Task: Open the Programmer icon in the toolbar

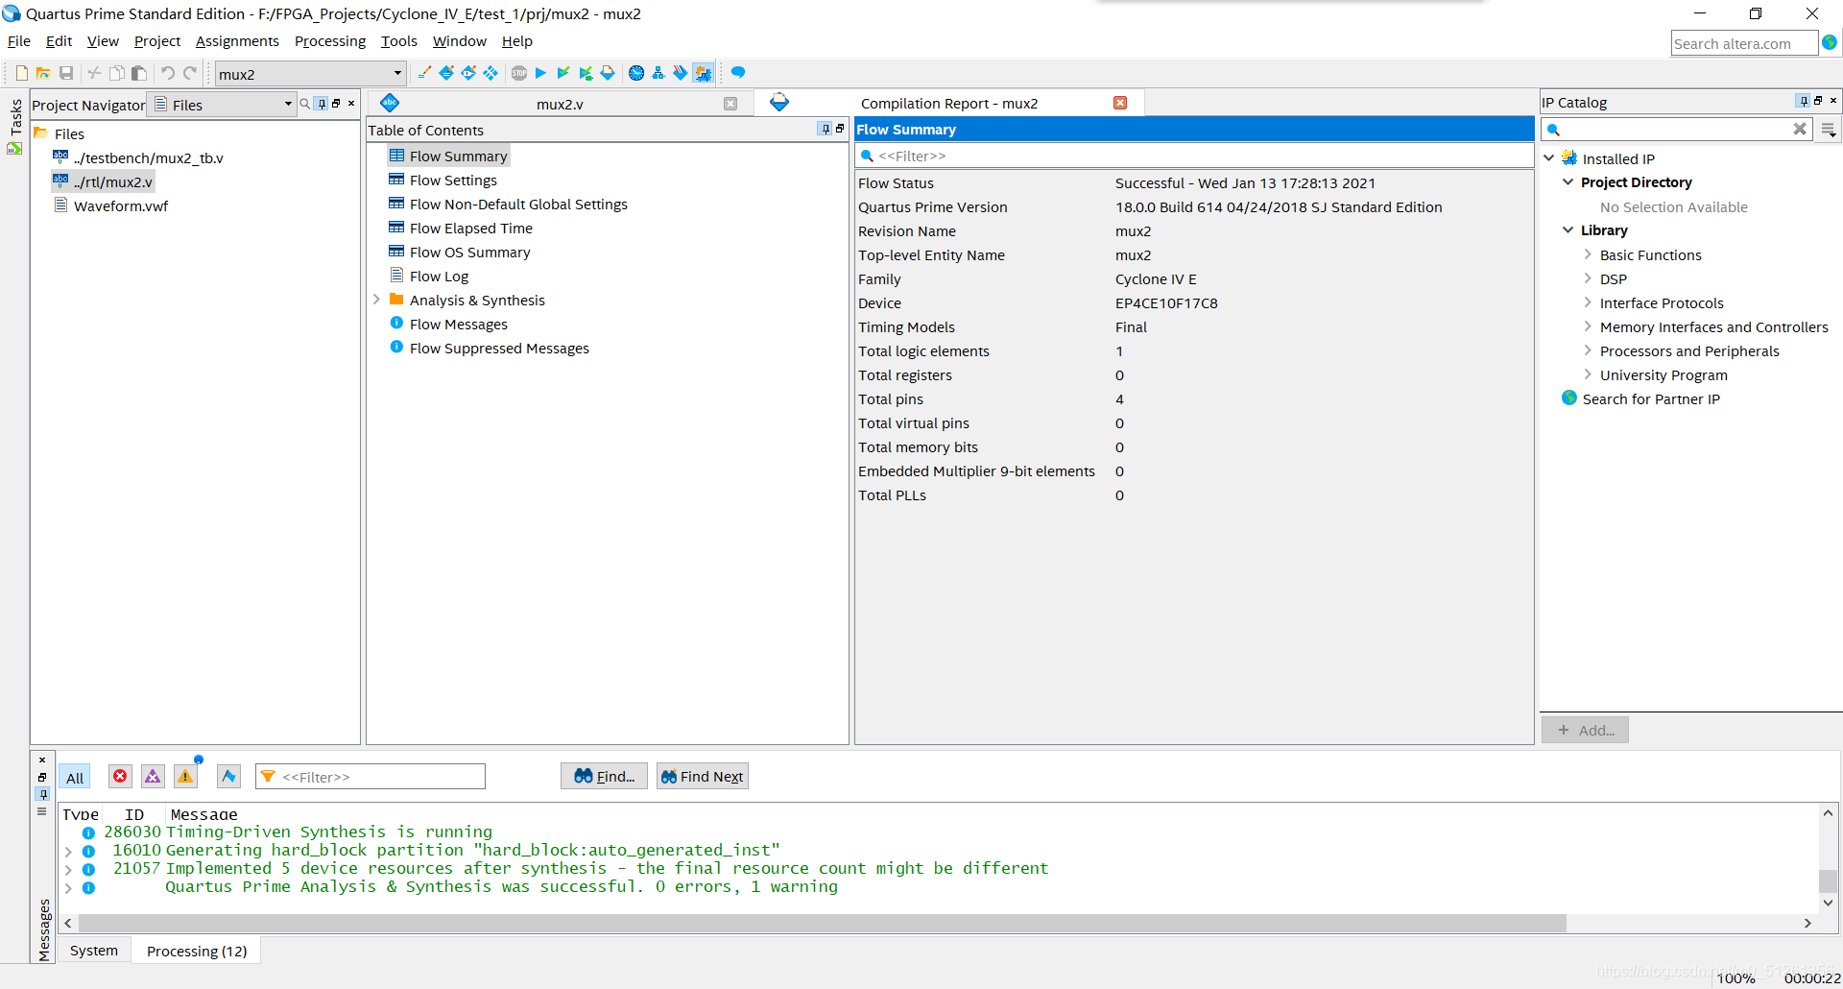Action: coord(681,73)
